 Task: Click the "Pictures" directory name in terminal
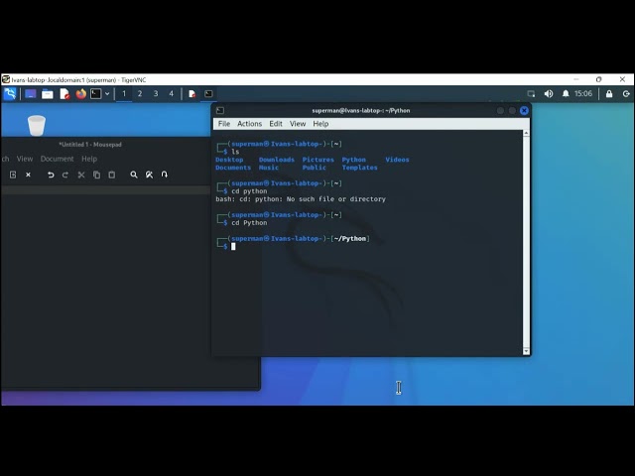[x=318, y=160]
